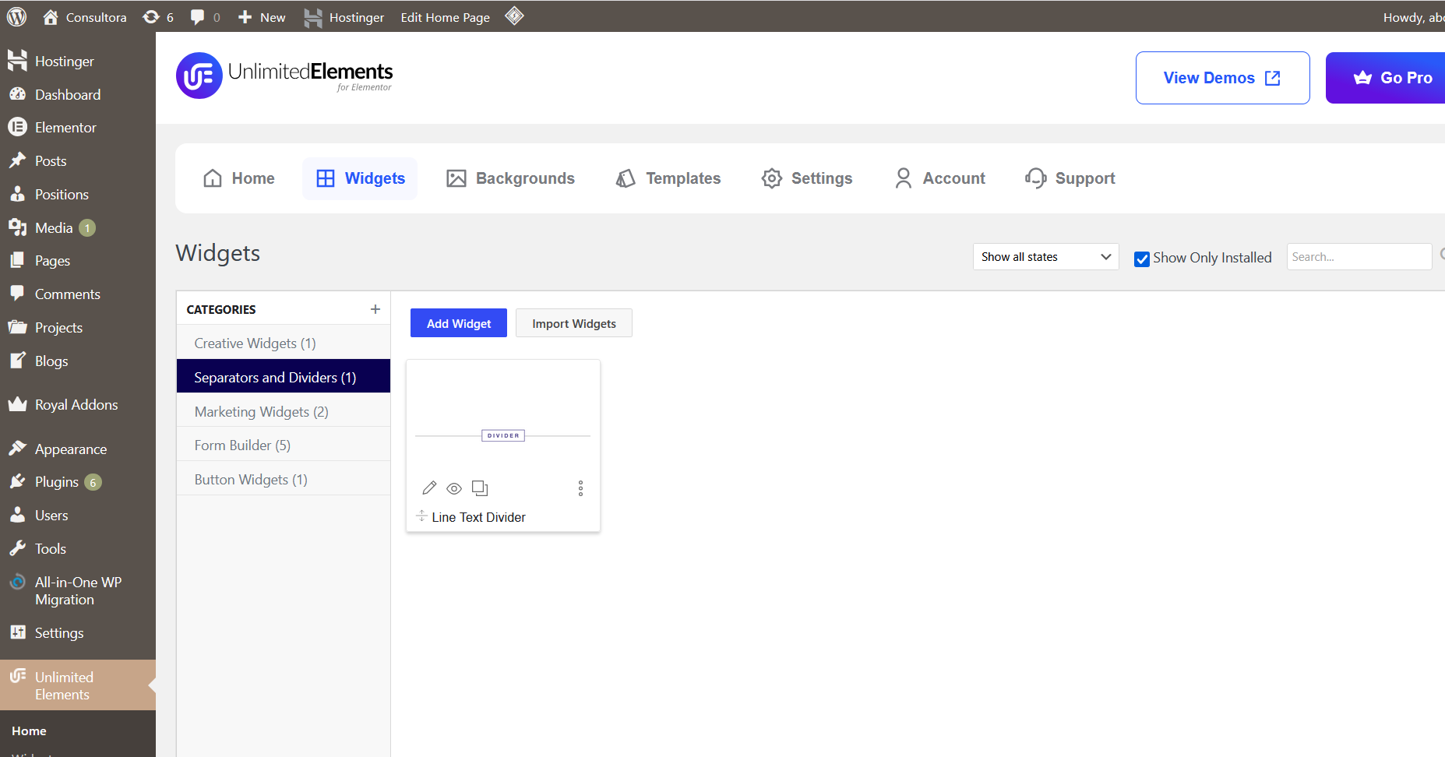Select the Form Builder category
1445x757 pixels.
pos(242,445)
